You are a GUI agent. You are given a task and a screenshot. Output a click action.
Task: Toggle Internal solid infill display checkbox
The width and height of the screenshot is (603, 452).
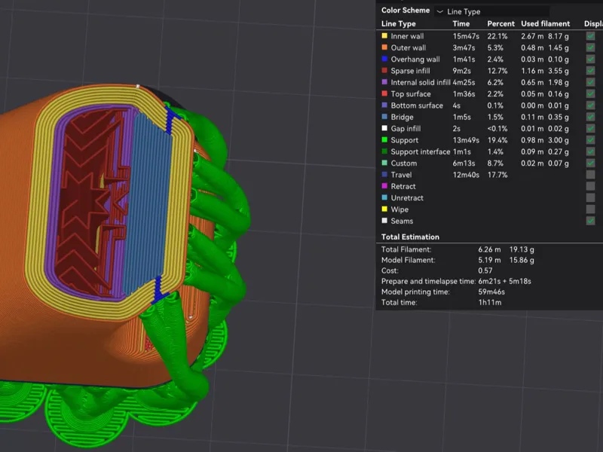click(x=590, y=82)
